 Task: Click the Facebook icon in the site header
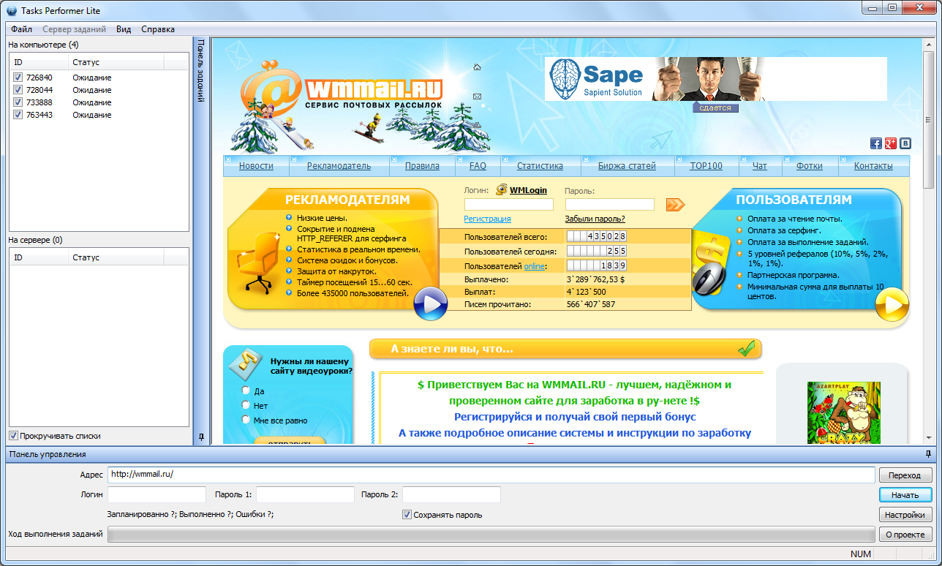tap(876, 143)
